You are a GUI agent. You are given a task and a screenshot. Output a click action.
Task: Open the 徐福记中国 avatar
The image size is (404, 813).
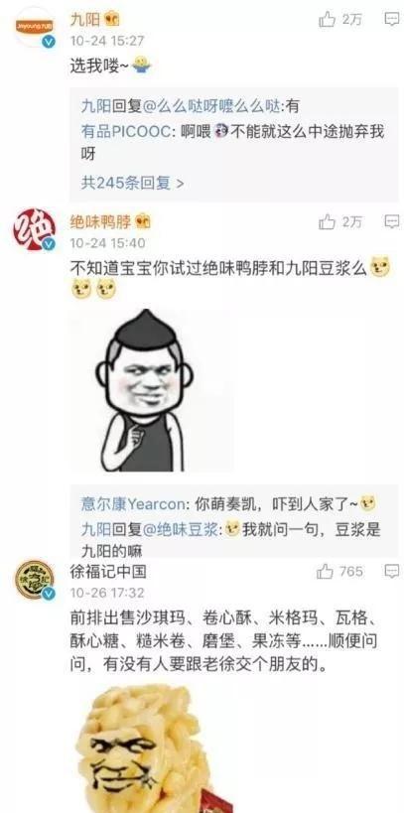click(34, 580)
